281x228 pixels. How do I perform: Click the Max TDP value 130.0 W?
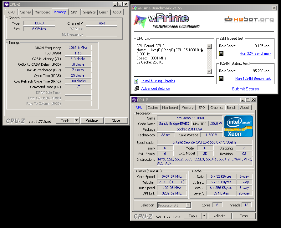[x=216, y=124]
